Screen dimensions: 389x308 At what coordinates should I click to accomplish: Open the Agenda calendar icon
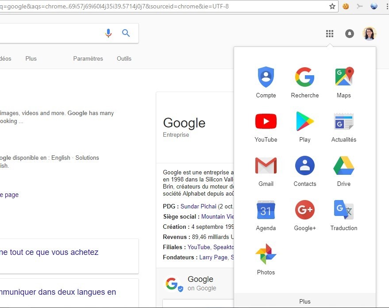coord(266,210)
